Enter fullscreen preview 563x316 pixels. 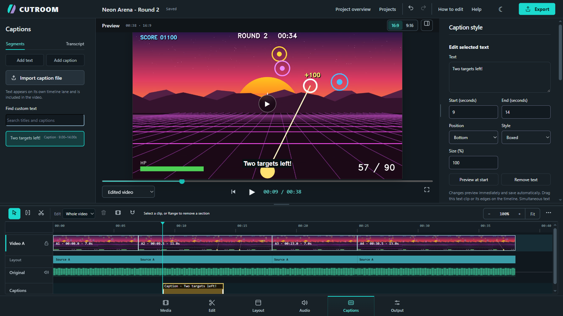coord(427,190)
